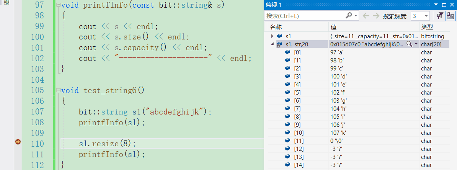Click the 监视 1 panel title
Viewport: 457px width, 170px height.
(274, 5)
